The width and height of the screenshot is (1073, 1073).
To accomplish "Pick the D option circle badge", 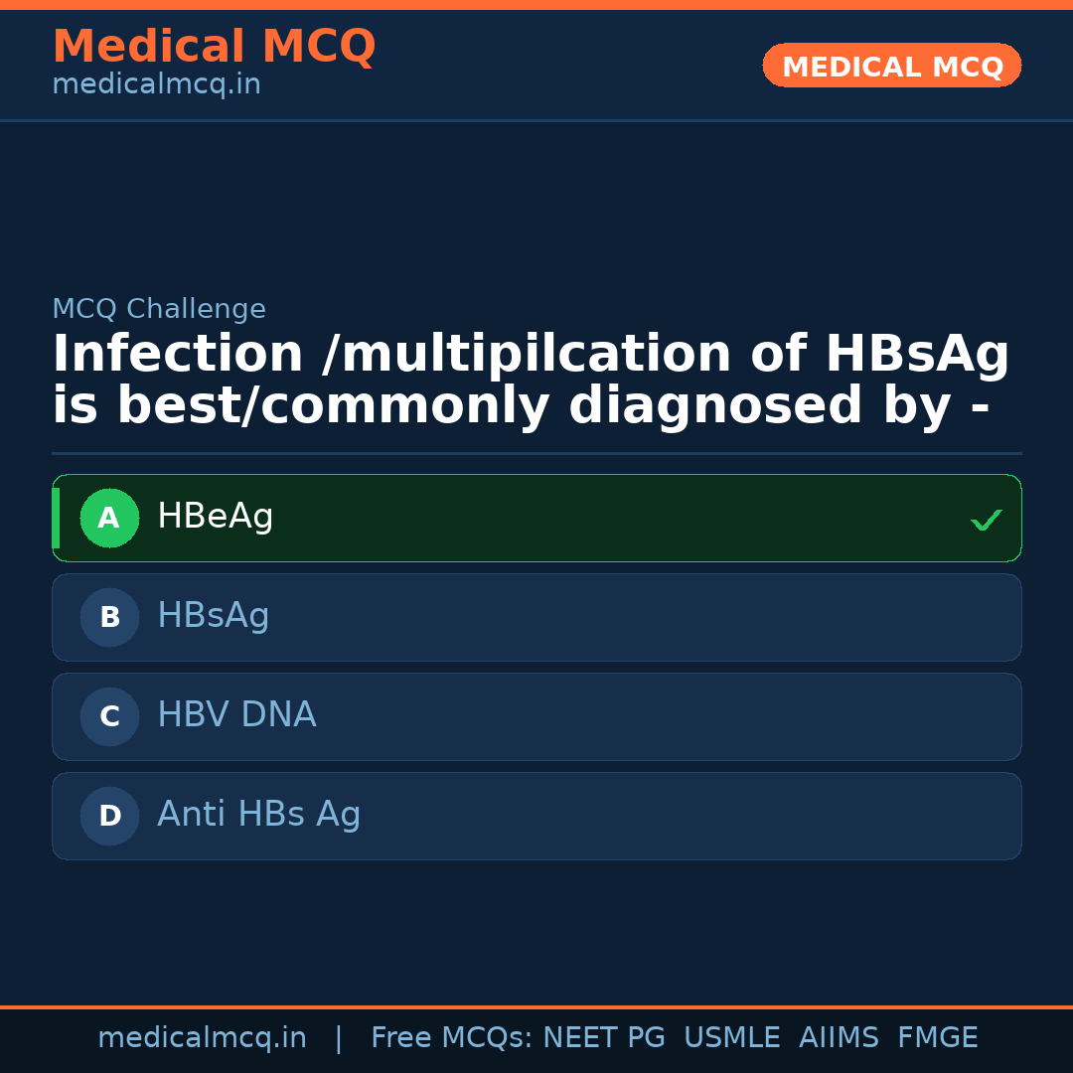I will 109,816.
